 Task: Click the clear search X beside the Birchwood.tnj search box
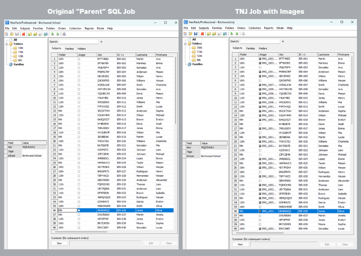(282, 41)
